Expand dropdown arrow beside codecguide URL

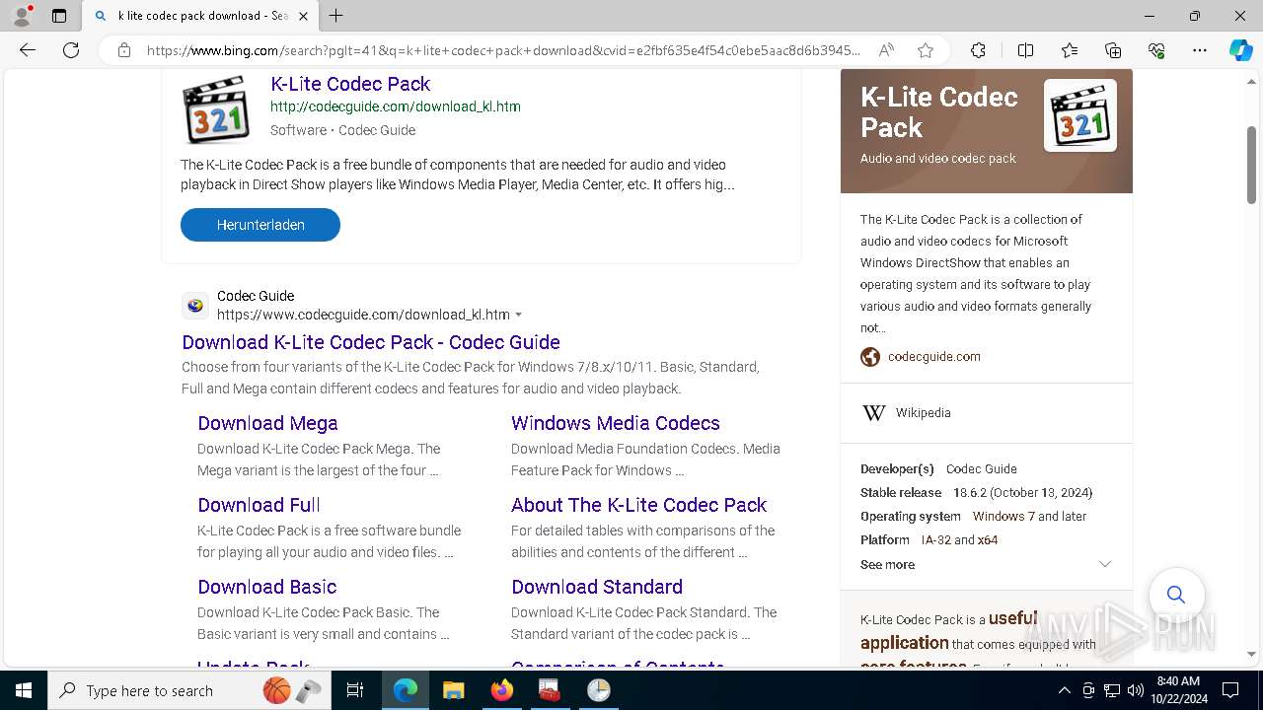tap(519, 316)
